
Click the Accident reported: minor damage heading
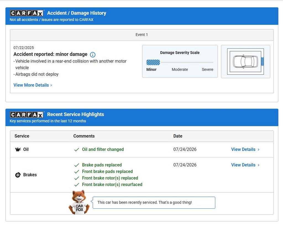[x=50, y=54]
